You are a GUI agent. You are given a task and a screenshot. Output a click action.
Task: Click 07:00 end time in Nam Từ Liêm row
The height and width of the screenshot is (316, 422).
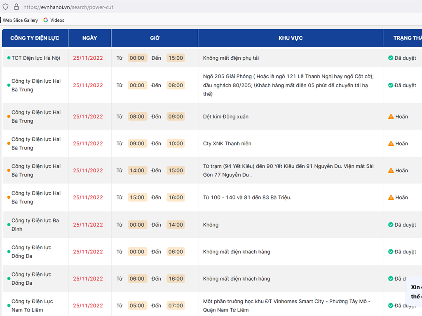pyautogui.click(x=176, y=306)
